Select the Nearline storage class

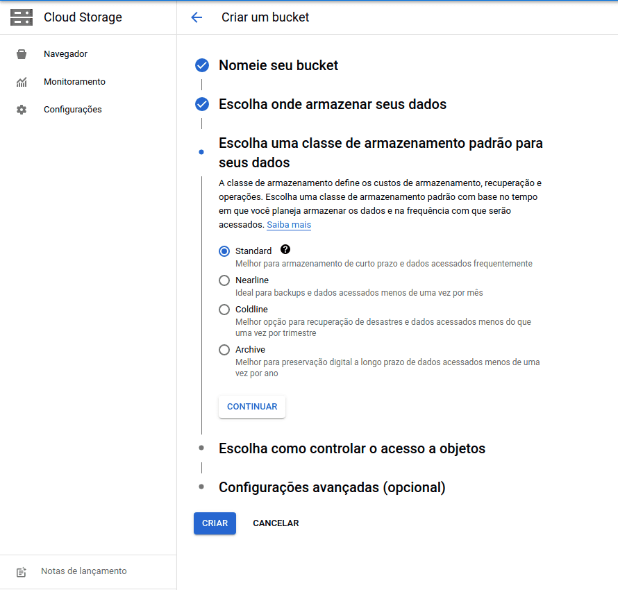[x=224, y=280]
